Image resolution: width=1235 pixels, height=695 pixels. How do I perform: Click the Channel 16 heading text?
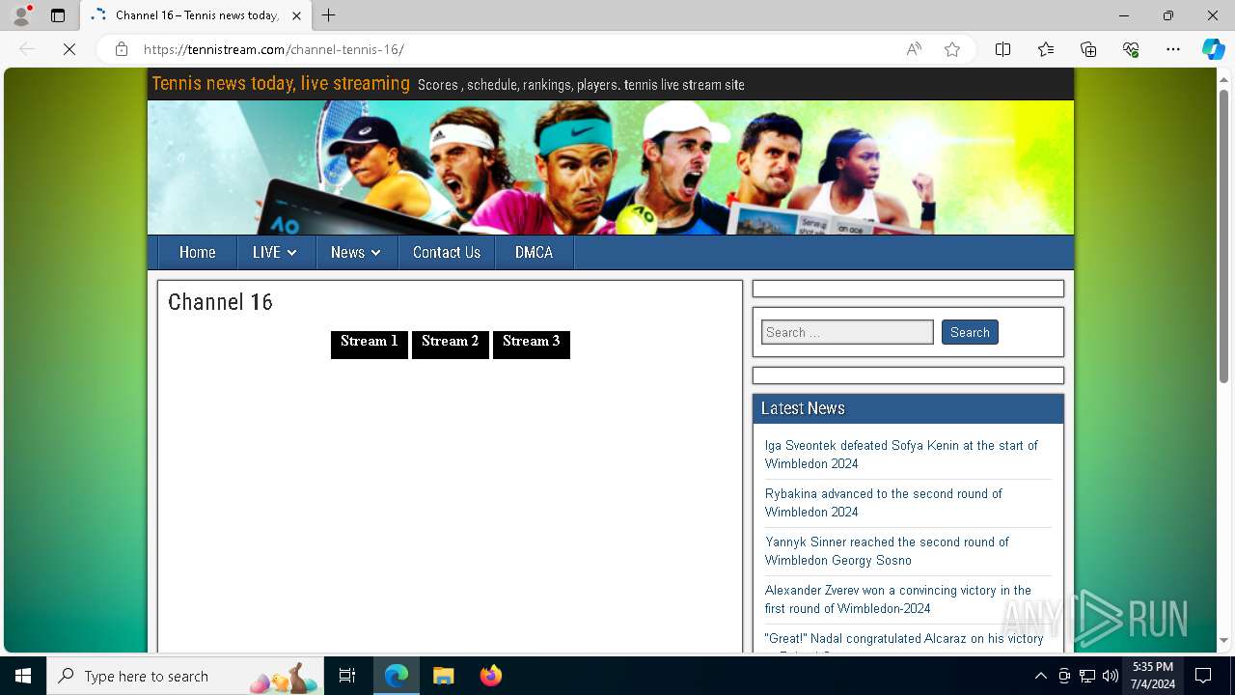pyautogui.click(x=220, y=302)
